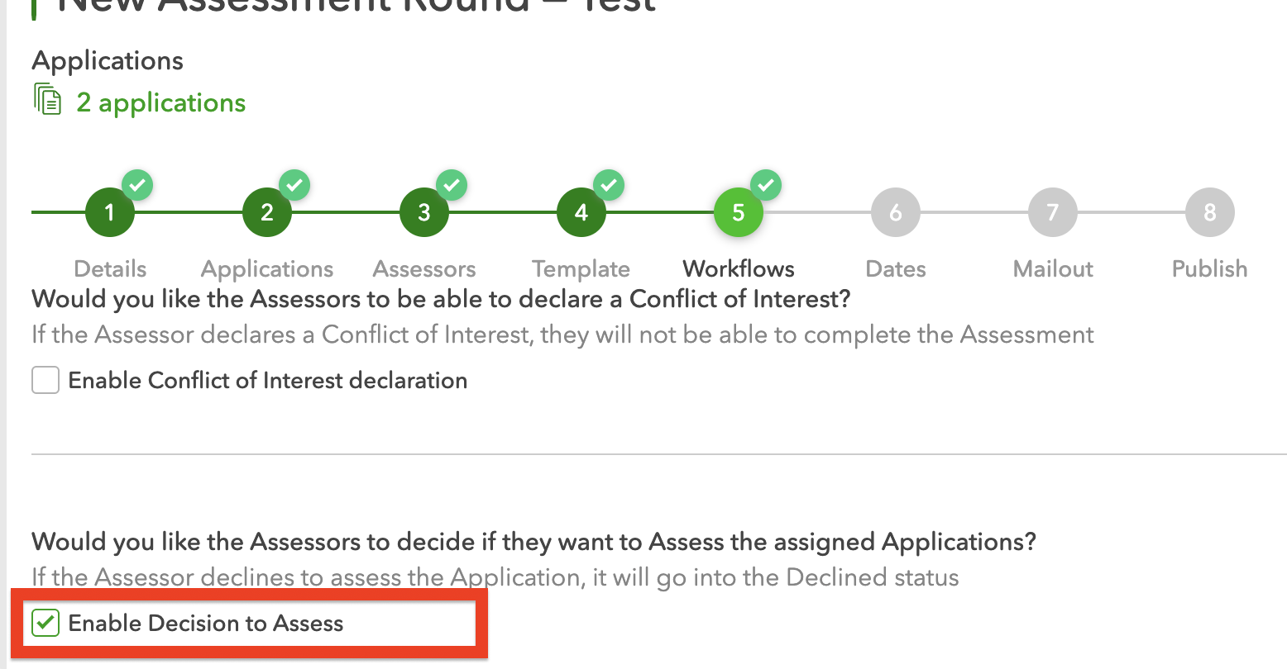This screenshot has width=1287, height=669.
Task: Click the Publish step label
Action: pos(1209,268)
